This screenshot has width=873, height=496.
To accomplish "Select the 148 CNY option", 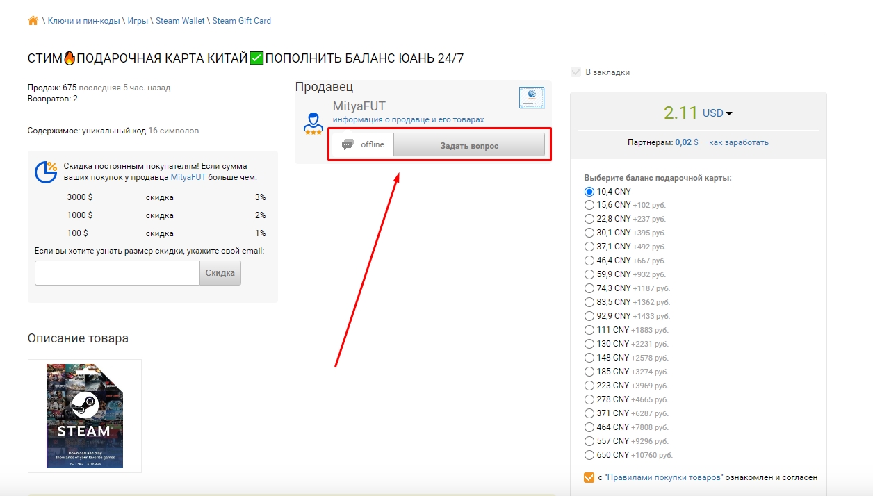I will click(x=589, y=358).
